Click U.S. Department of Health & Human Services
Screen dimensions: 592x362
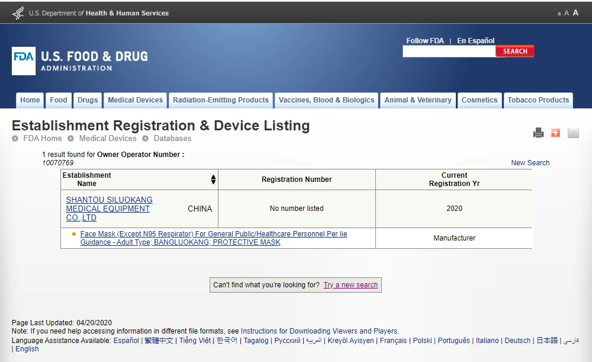(98, 13)
